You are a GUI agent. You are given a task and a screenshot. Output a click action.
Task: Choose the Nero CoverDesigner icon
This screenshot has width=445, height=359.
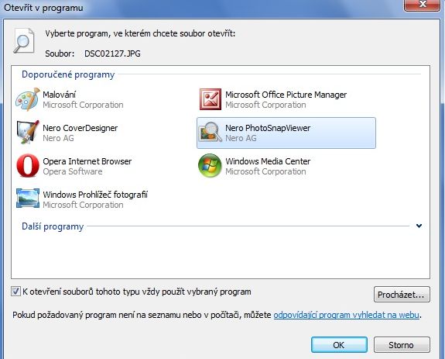[28, 133]
